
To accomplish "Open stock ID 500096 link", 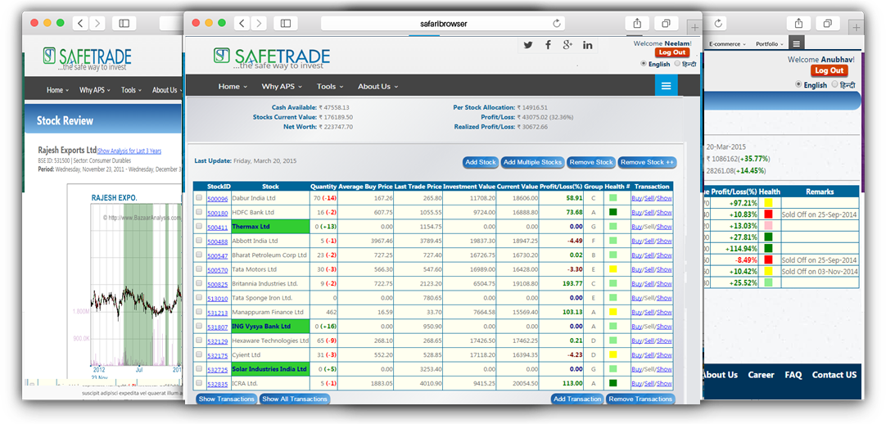I will coord(218,199).
